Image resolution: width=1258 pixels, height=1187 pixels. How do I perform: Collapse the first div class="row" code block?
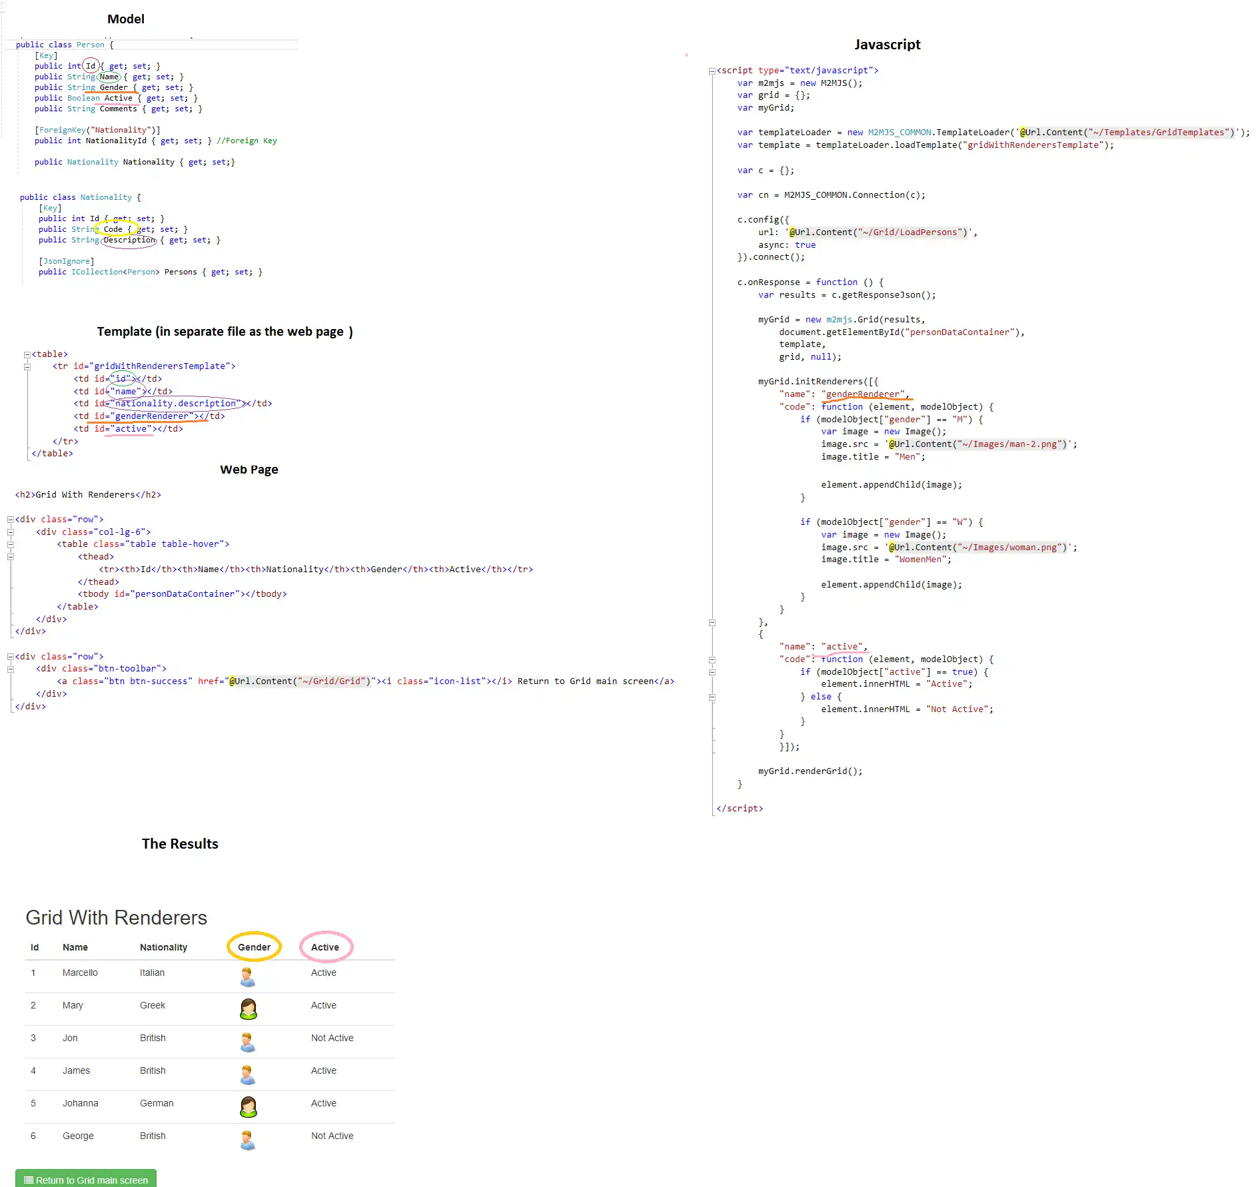point(11,520)
